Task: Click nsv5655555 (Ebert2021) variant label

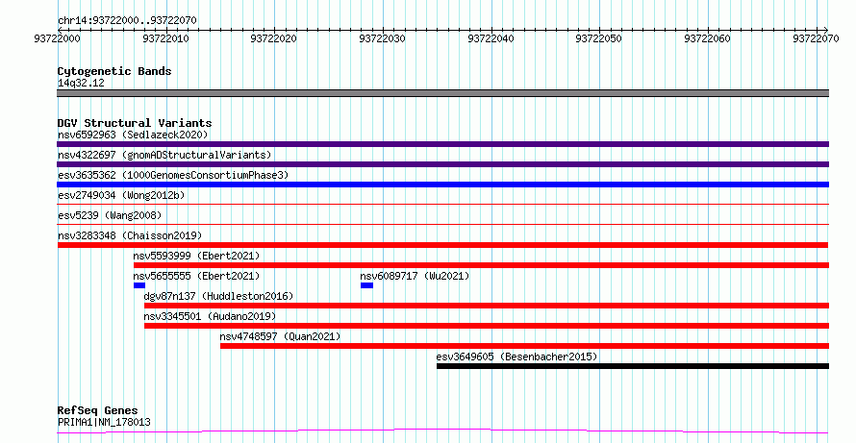Action: point(196,276)
